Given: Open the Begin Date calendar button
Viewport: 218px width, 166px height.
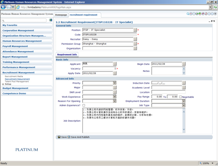Looking at the screenshot, I should [x=184, y=64].
